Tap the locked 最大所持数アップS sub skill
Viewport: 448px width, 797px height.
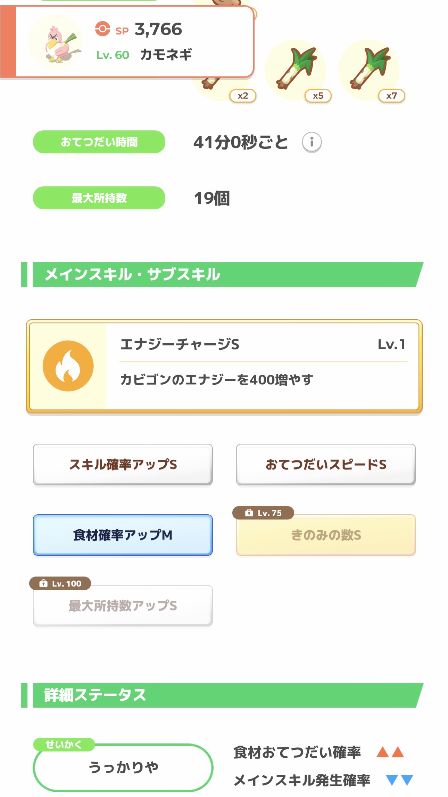click(x=123, y=606)
